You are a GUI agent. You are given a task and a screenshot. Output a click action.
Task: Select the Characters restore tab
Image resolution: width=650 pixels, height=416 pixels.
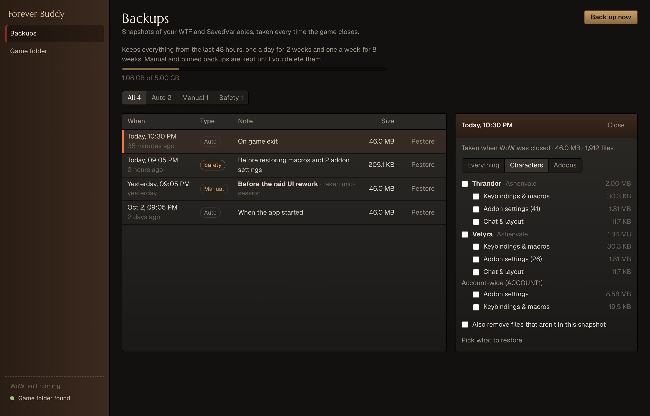point(526,165)
